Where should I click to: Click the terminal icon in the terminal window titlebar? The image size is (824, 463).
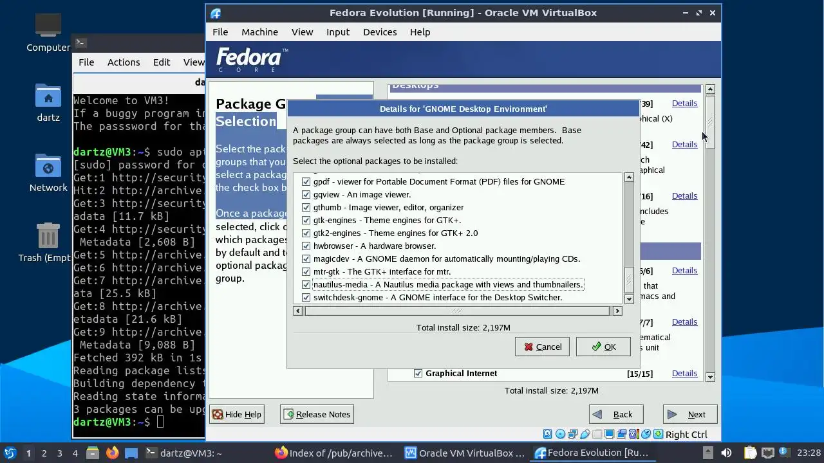point(80,42)
